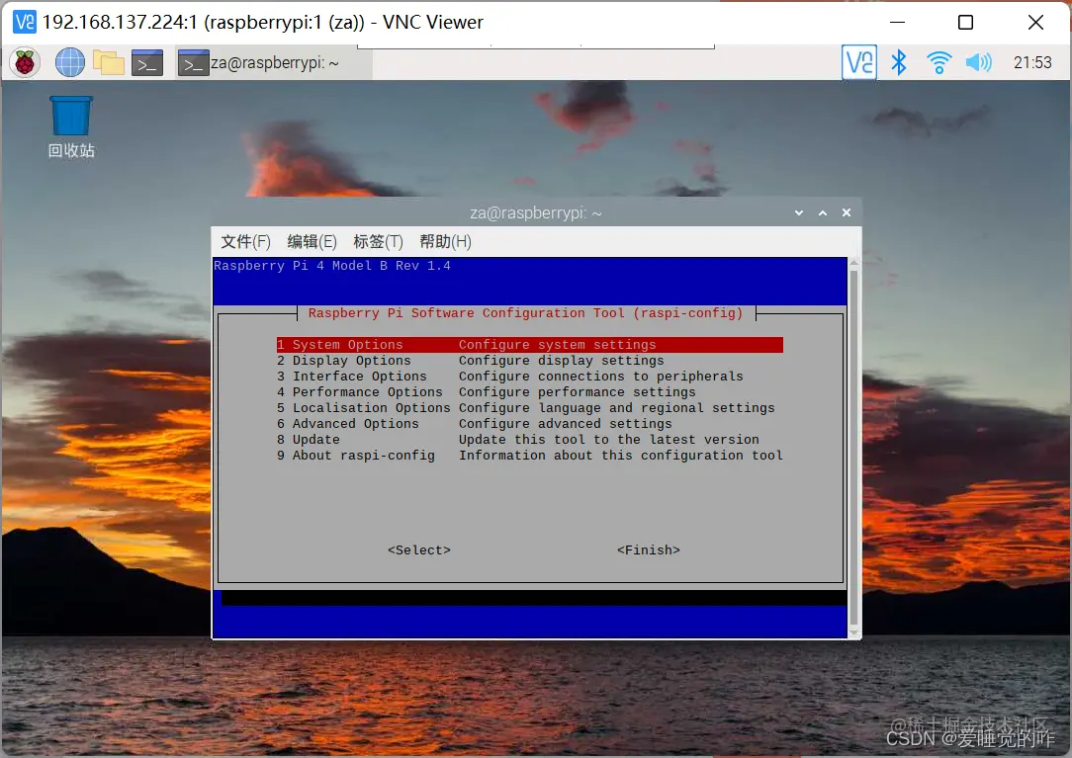Select 8 Update entry
The image size is (1072, 758).
pyautogui.click(x=529, y=440)
